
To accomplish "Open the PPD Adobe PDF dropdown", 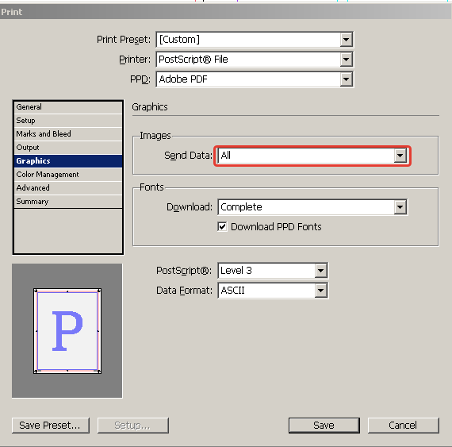I will (x=346, y=79).
